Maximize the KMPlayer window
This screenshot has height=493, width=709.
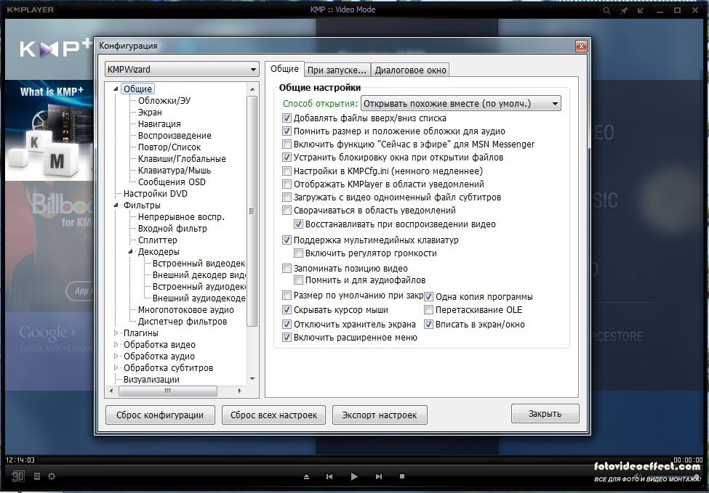point(677,10)
